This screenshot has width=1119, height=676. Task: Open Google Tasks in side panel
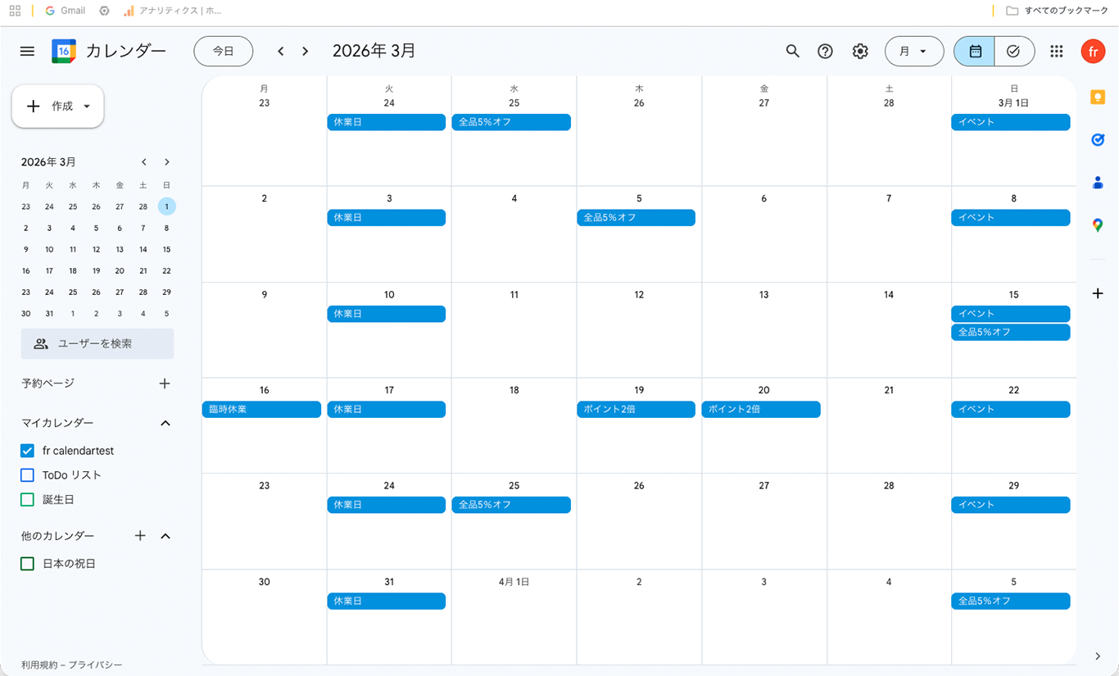[1098, 140]
